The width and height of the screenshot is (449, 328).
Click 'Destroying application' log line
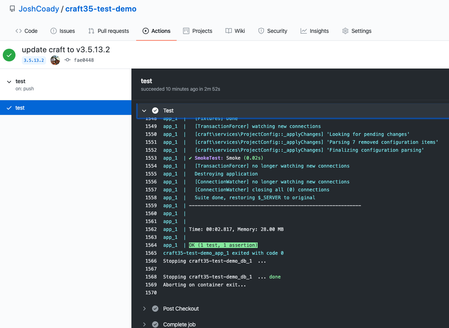click(226, 174)
